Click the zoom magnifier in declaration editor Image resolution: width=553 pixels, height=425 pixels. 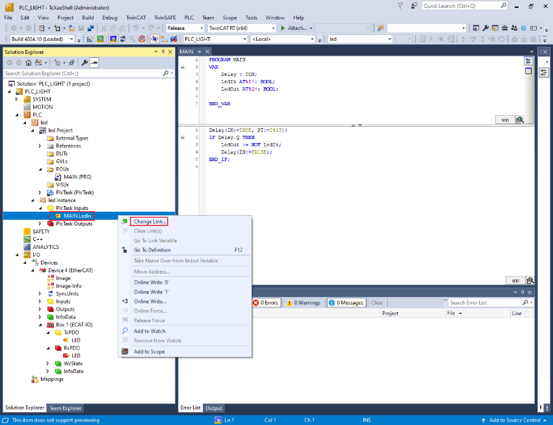click(520, 120)
